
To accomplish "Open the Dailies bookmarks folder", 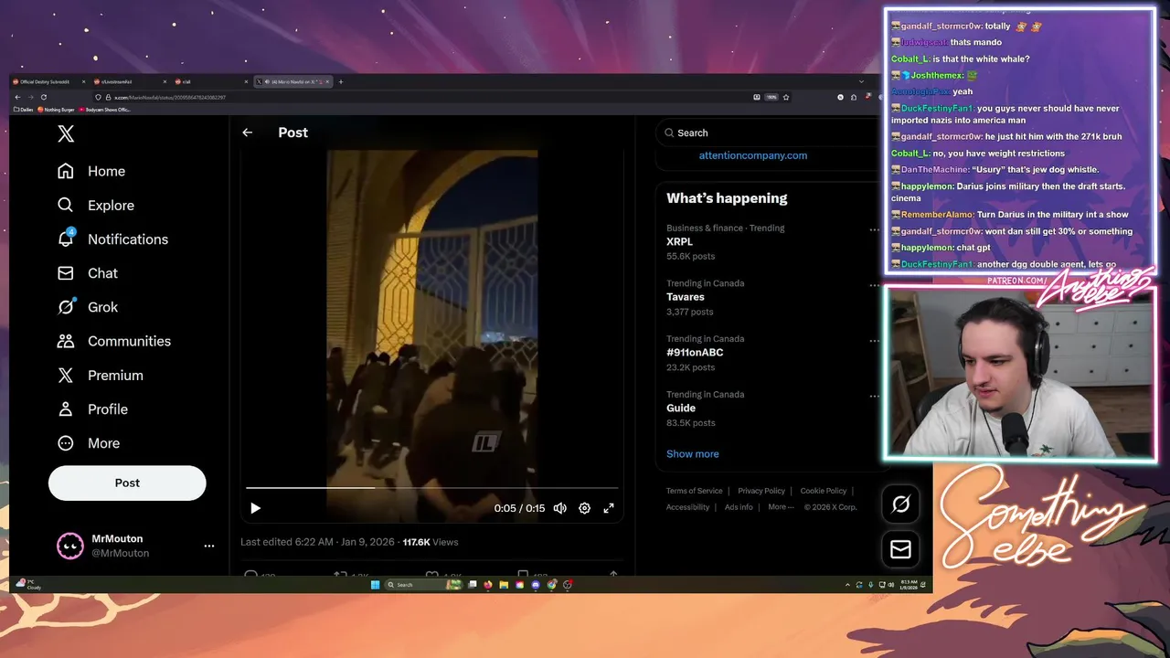I will pyautogui.click(x=23, y=110).
